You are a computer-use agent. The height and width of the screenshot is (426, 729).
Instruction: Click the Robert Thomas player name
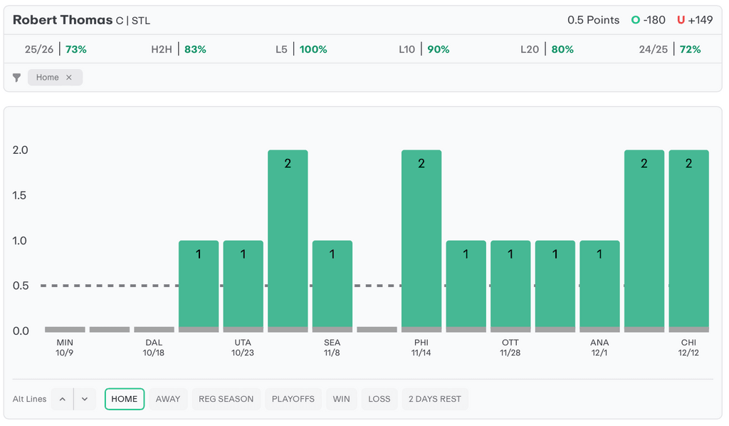coord(63,20)
